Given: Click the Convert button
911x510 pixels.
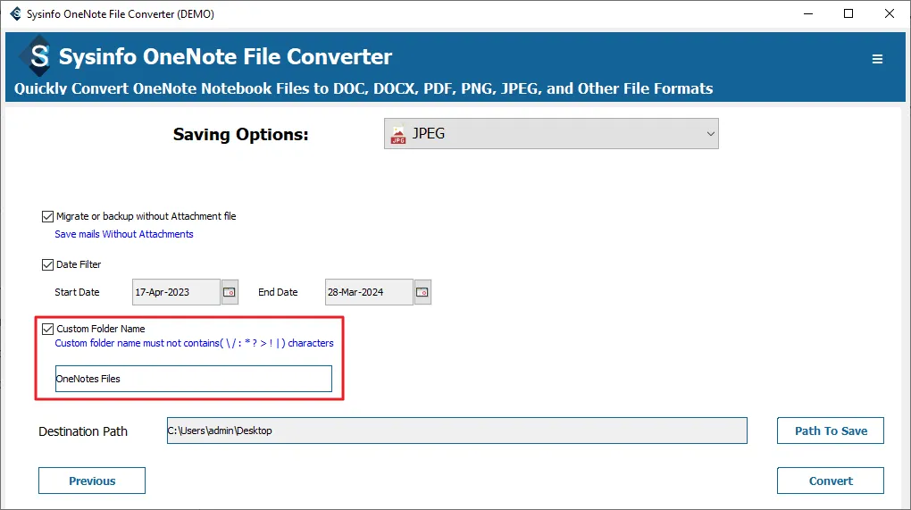Looking at the screenshot, I should (x=831, y=481).
